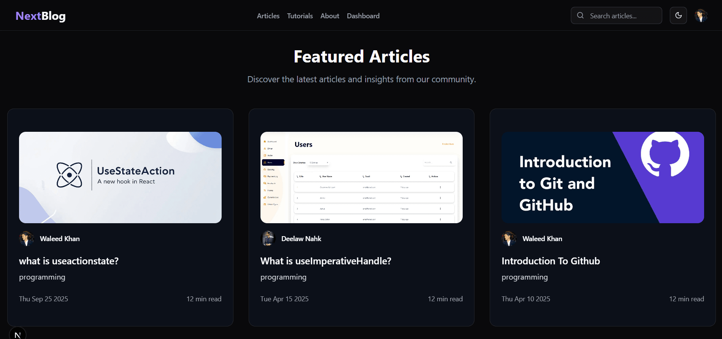This screenshot has height=339, width=722.
Task: Open the user profile avatar menu
Action: pos(701,16)
